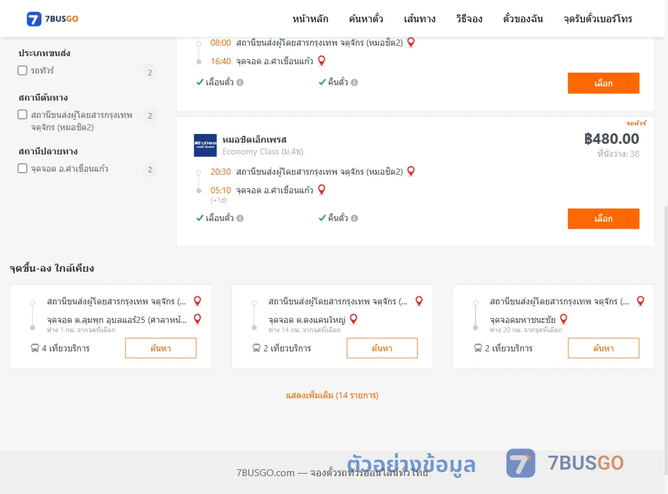Image resolution: width=668 pixels, height=494 pixels.
Task: Tick origin station หมอชิต2 filter checkbox
Action: (x=22, y=114)
